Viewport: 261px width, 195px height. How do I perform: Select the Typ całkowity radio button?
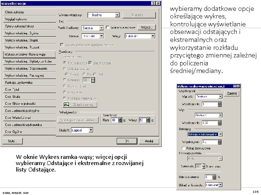[65, 63]
